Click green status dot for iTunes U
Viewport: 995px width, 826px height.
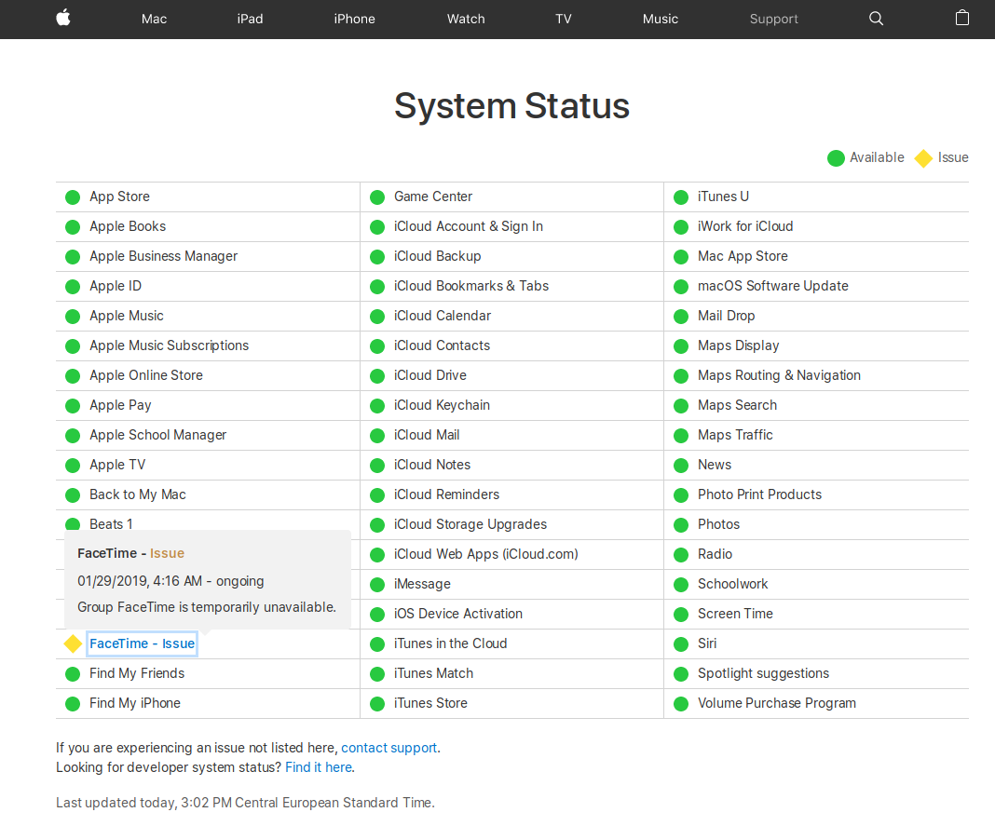681,197
